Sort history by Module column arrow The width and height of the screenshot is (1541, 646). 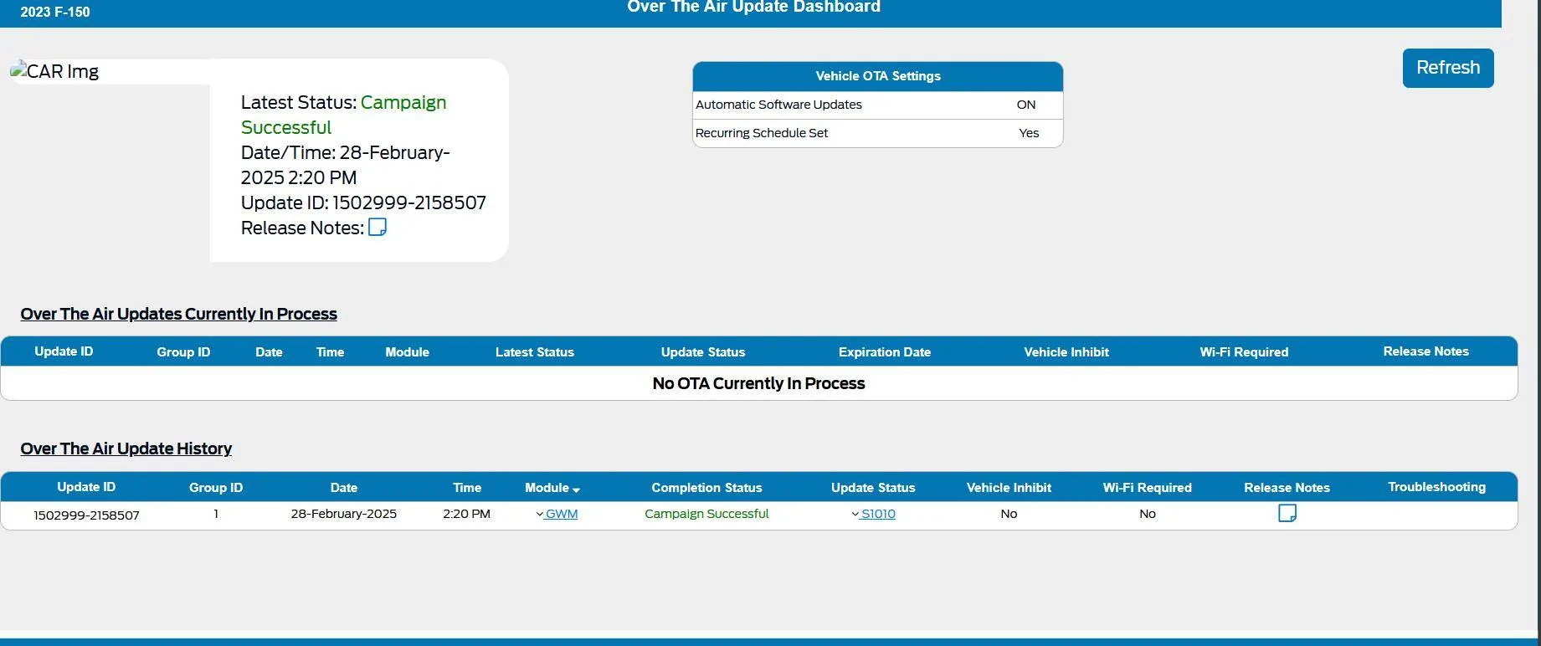(576, 490)
